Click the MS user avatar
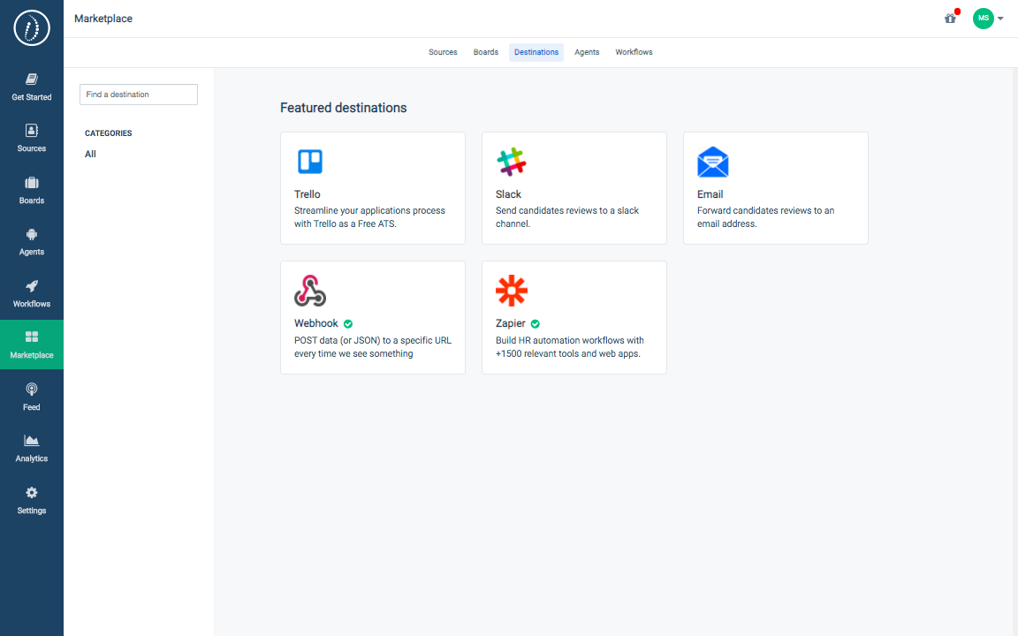 pyautogui.click(x=983, y=19)
